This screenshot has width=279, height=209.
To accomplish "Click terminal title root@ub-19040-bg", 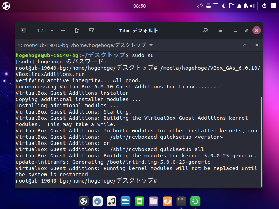I will pyautogui.click(x=82, y=45).
